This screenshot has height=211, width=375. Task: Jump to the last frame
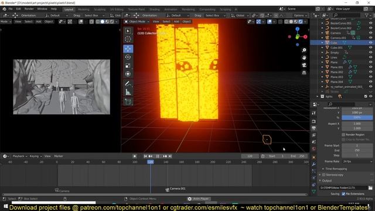click(170, 156)
